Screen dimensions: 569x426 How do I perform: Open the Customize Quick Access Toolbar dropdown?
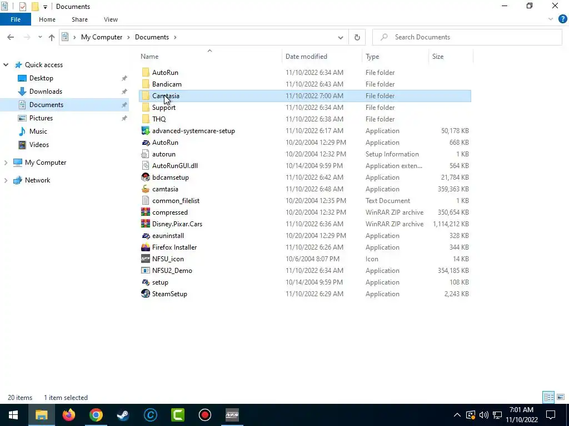point(45,7)
